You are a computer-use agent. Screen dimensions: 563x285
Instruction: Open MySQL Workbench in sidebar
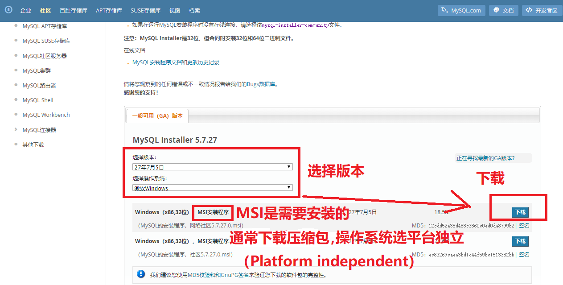pyautogui.click(x=46, y=115)
